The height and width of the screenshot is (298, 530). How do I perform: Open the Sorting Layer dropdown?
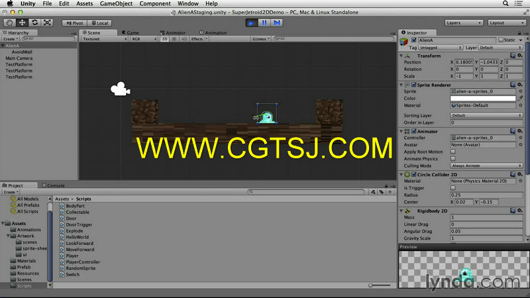click(486, 115)
